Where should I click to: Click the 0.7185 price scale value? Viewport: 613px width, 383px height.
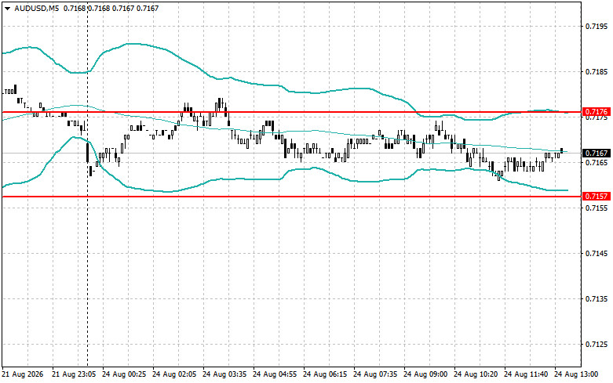coord(597,72)
